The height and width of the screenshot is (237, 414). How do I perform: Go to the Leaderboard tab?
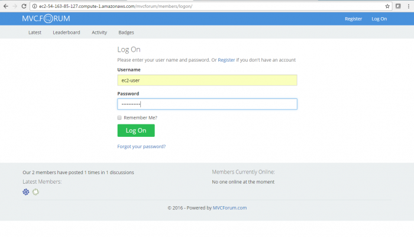[x=66, y=33]
